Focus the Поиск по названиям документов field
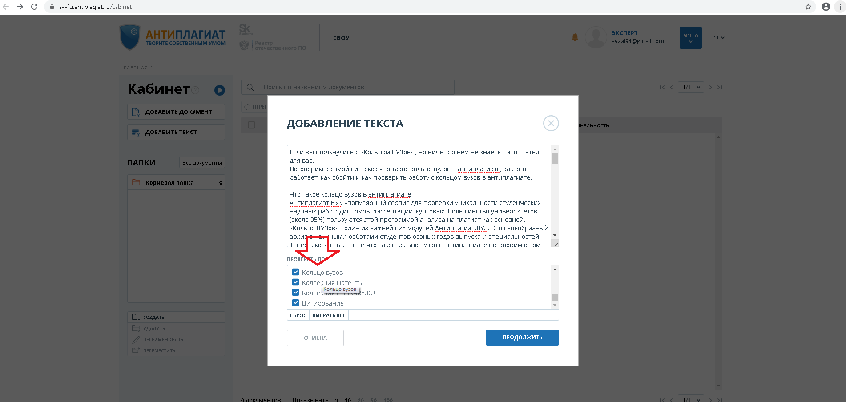The height and width of the screenshot is (402, 846). (x=356, y=87)
